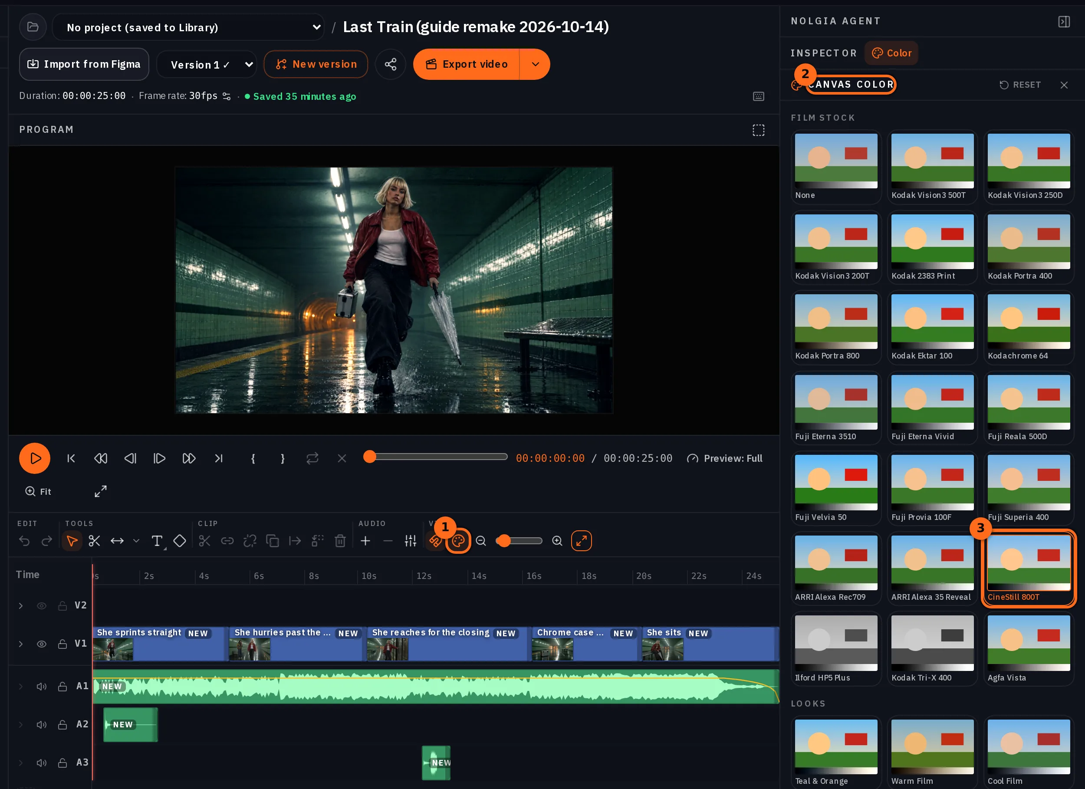The height and width of the screenshot is (789, 1085).
Task: Activate the selection arrow tool
Action: tap(72, 541)
